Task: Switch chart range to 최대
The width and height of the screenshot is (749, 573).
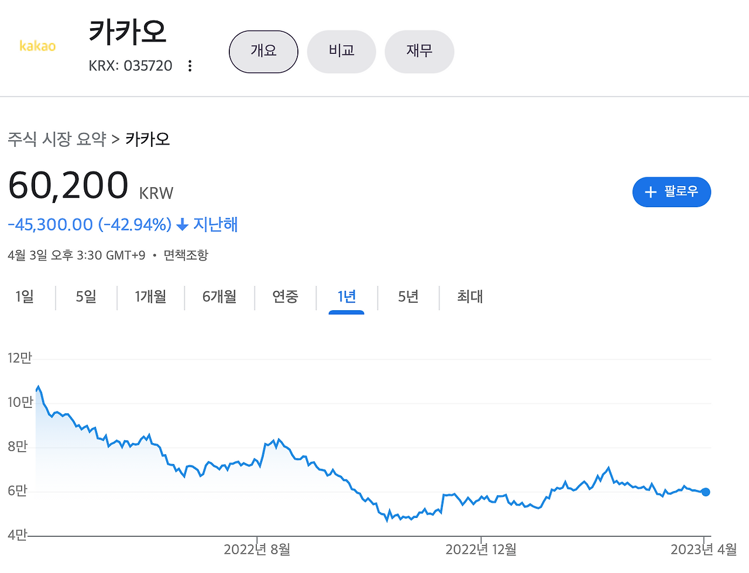Action: (x=468, y=297)
